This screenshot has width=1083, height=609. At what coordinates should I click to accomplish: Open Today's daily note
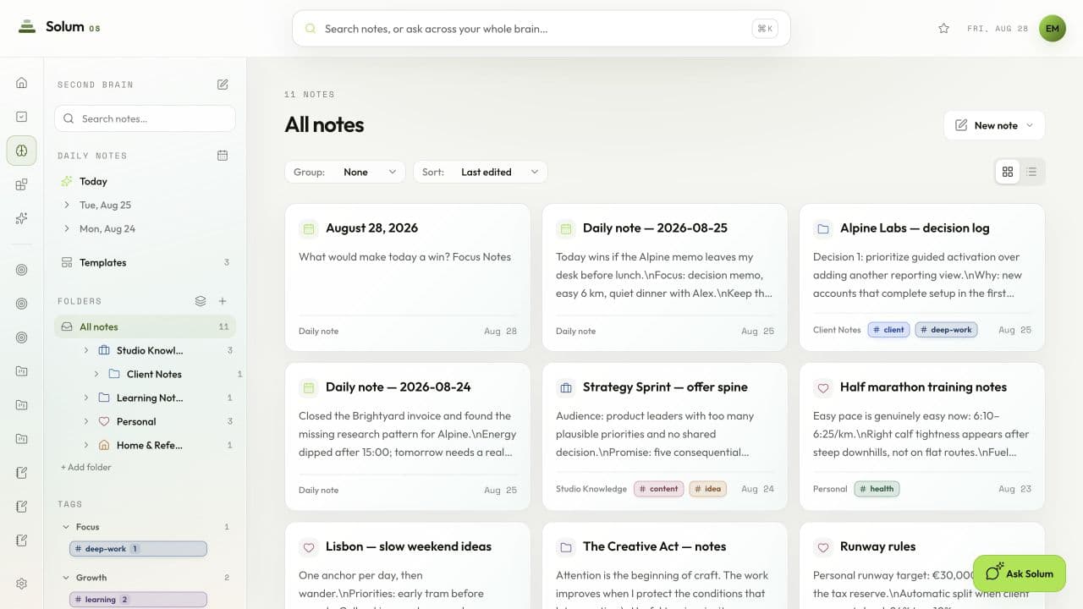point(145,181)
